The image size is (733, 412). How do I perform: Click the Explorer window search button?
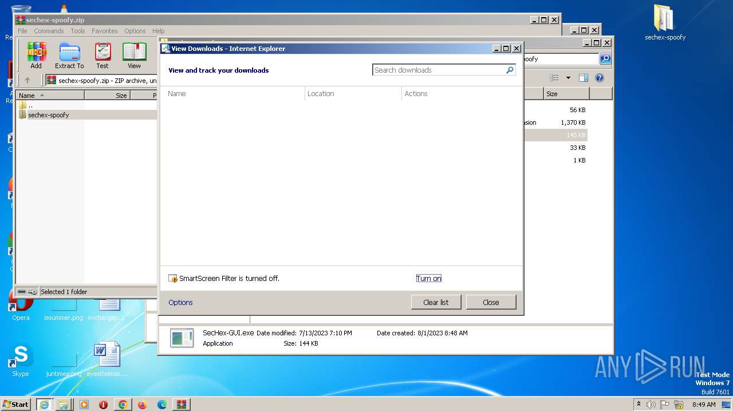(x=605, y=59)
